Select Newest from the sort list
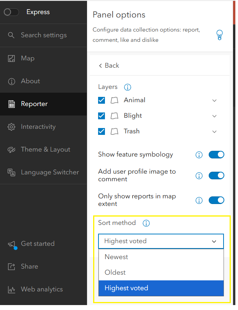The height and width of the screenshot is (310, 238). coord(116,257)
